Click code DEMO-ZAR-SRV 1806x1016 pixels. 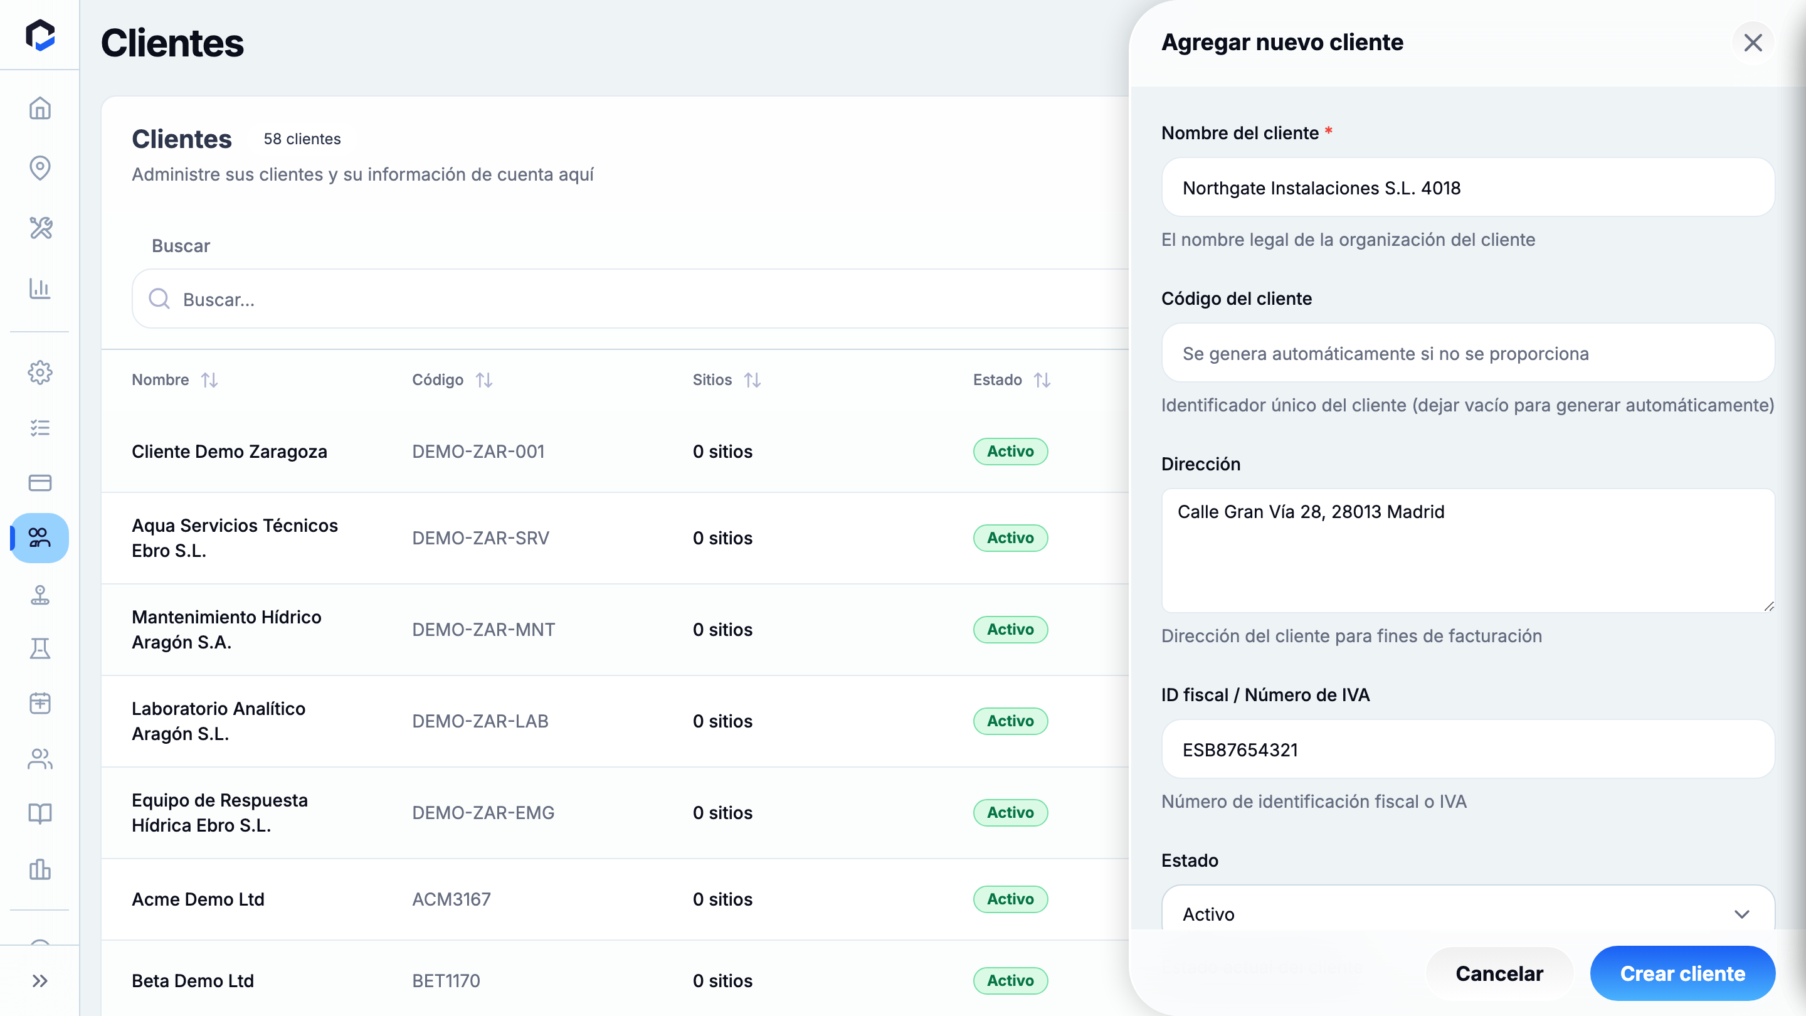click(480, 538)
